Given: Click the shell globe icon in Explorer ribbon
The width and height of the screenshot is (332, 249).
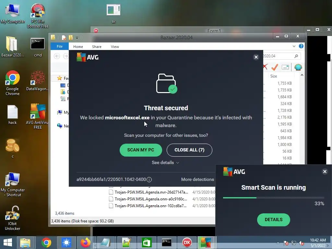Looking at the screenshot, I should (x=298, y=67).
